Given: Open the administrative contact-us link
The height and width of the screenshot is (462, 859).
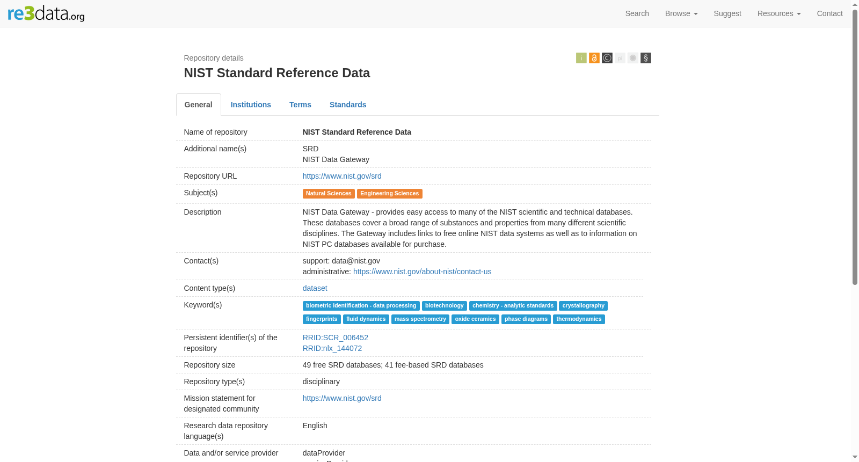Looking at the screenshot, I should tap(422, 272).
